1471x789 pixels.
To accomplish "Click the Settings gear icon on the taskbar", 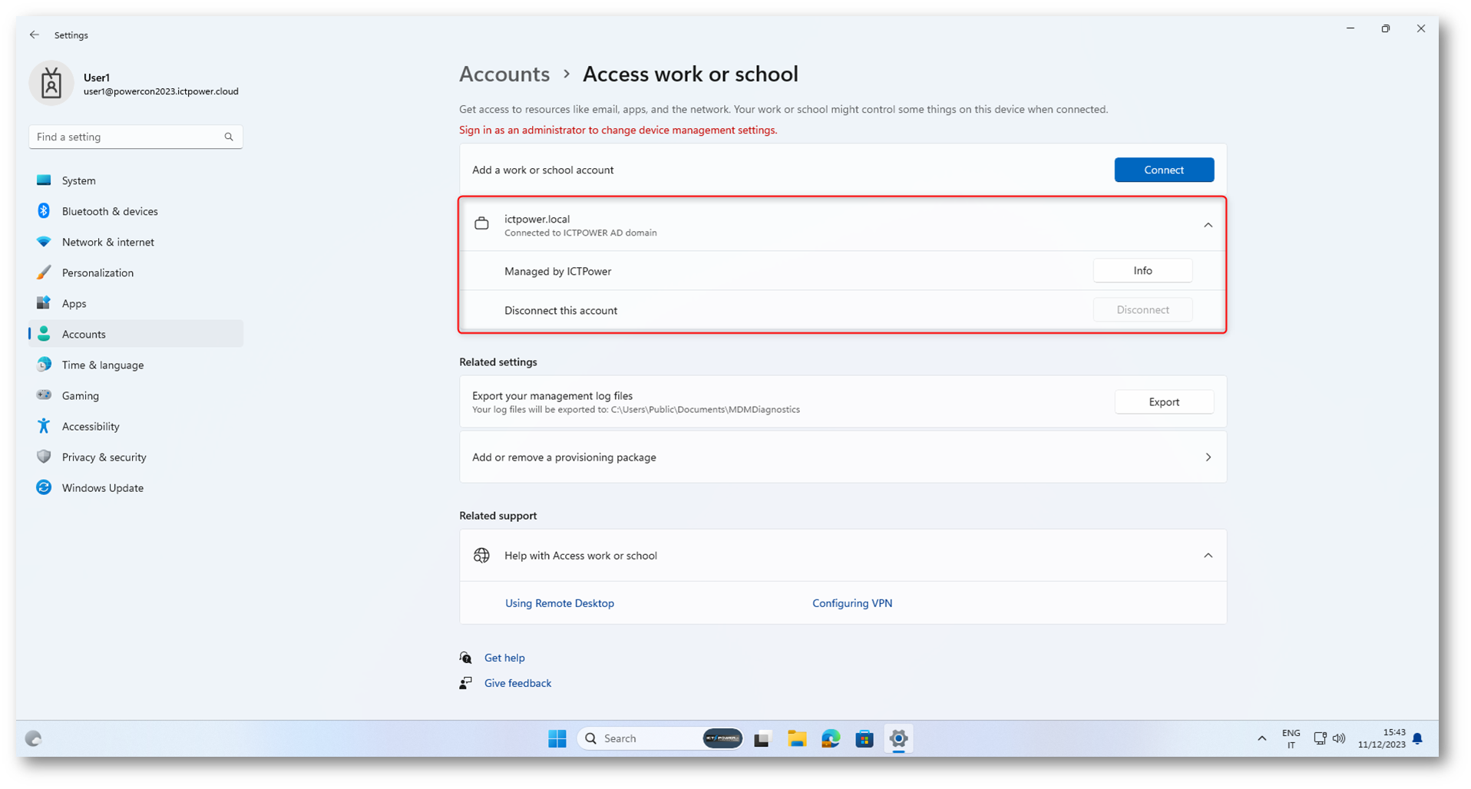I will [898, 739].
